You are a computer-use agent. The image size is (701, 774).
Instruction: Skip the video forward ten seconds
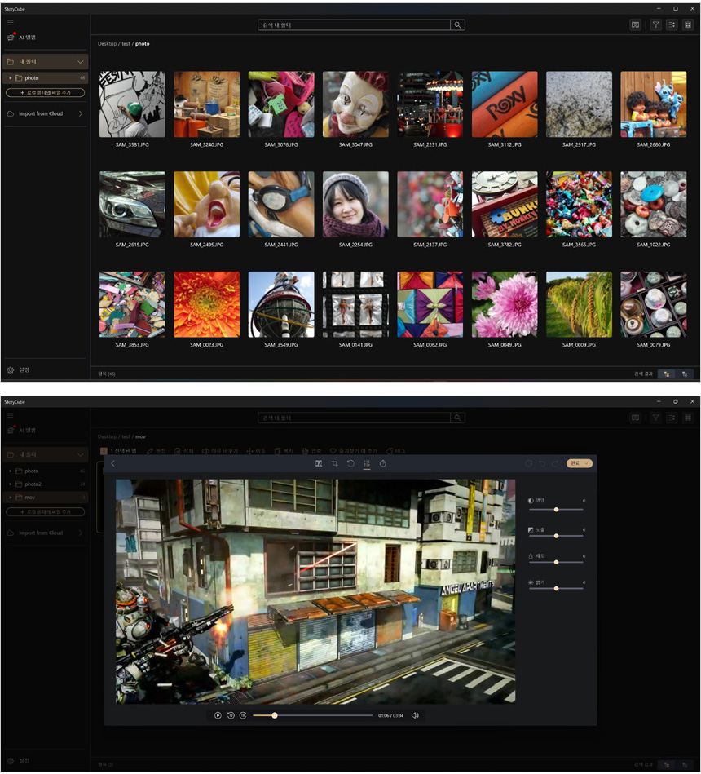pos(243,715)
